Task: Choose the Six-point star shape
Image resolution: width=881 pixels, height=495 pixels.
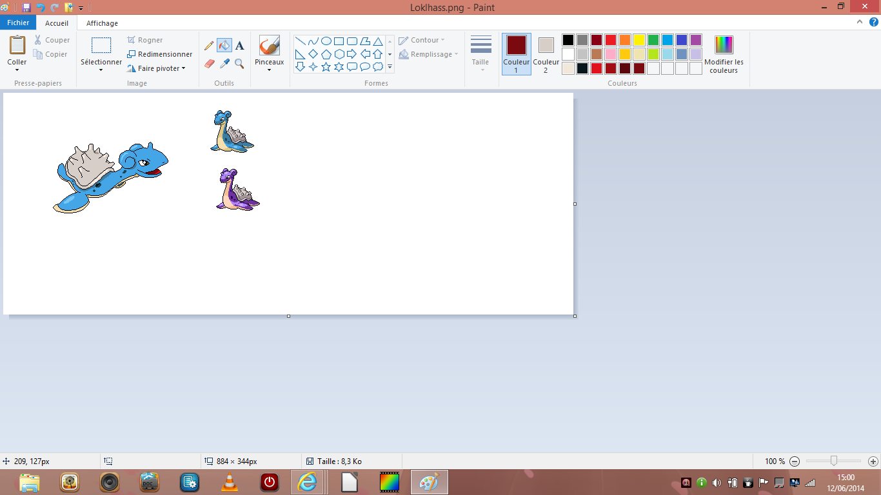Action: 339,66
